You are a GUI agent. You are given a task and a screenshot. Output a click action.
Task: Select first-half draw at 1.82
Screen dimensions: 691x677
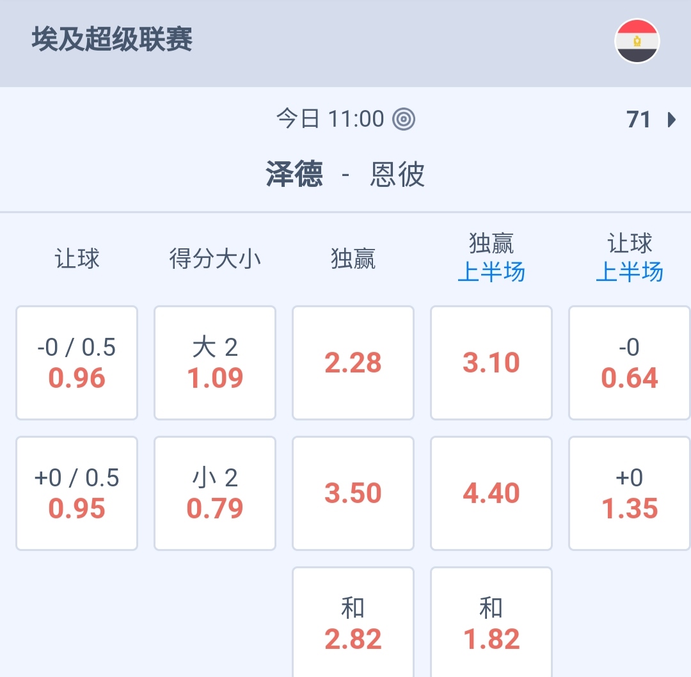pos(491,623)
